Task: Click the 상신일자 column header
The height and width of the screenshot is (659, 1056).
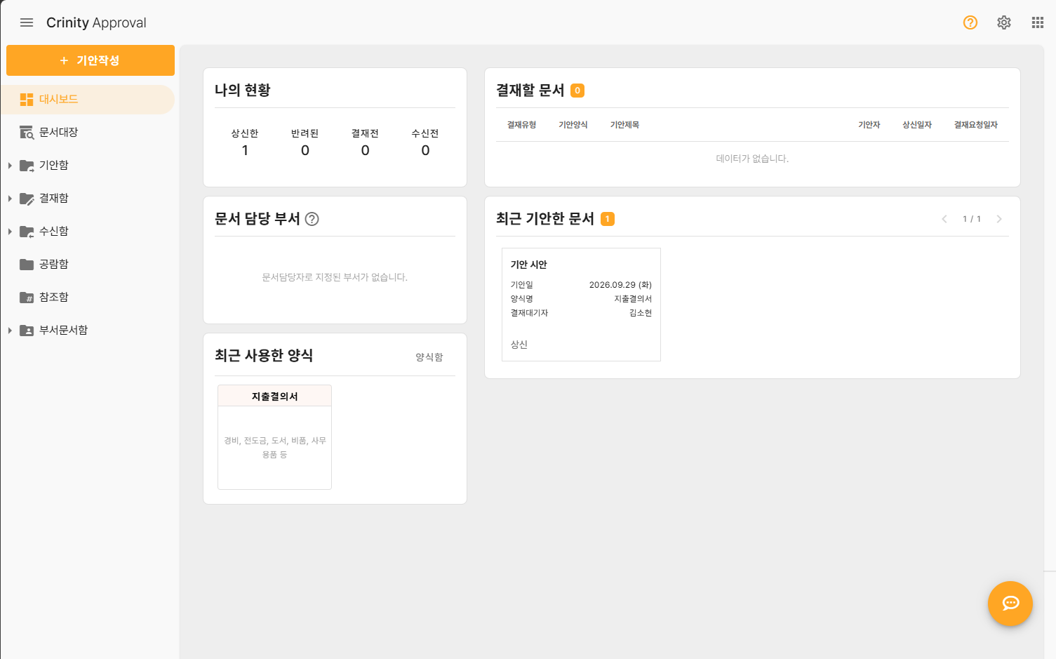Action: pyautogui.click(x=917, y=125)
